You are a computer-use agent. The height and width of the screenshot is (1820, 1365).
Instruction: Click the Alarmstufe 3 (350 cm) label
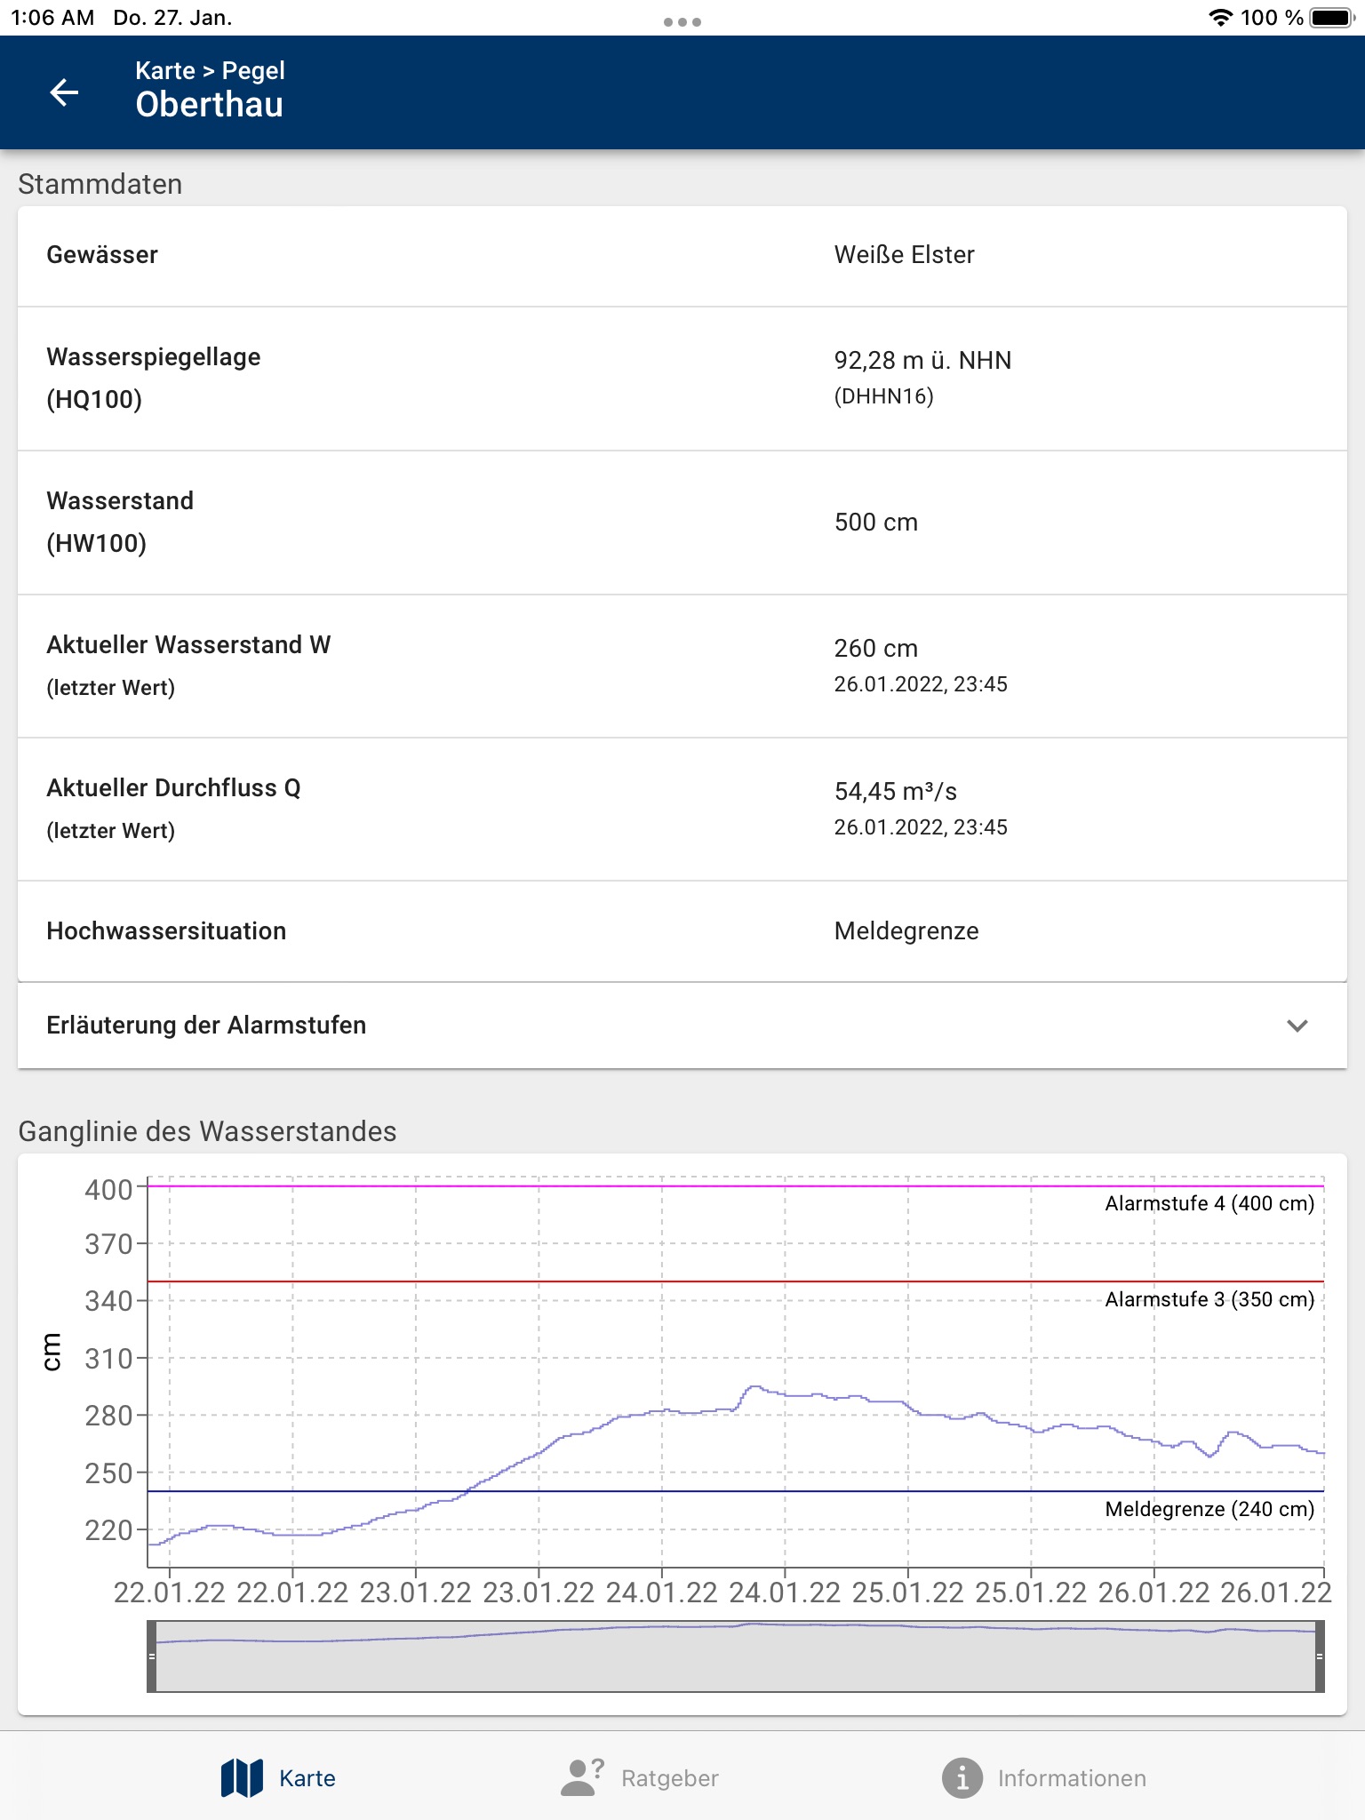[x=1209, y=1299]
